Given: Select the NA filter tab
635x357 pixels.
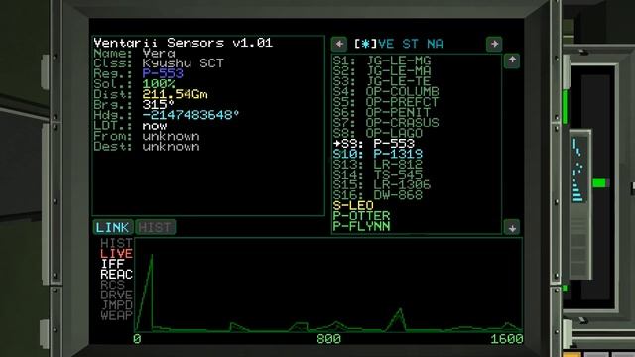Looking at the screenshot, I should pos(435,44).
